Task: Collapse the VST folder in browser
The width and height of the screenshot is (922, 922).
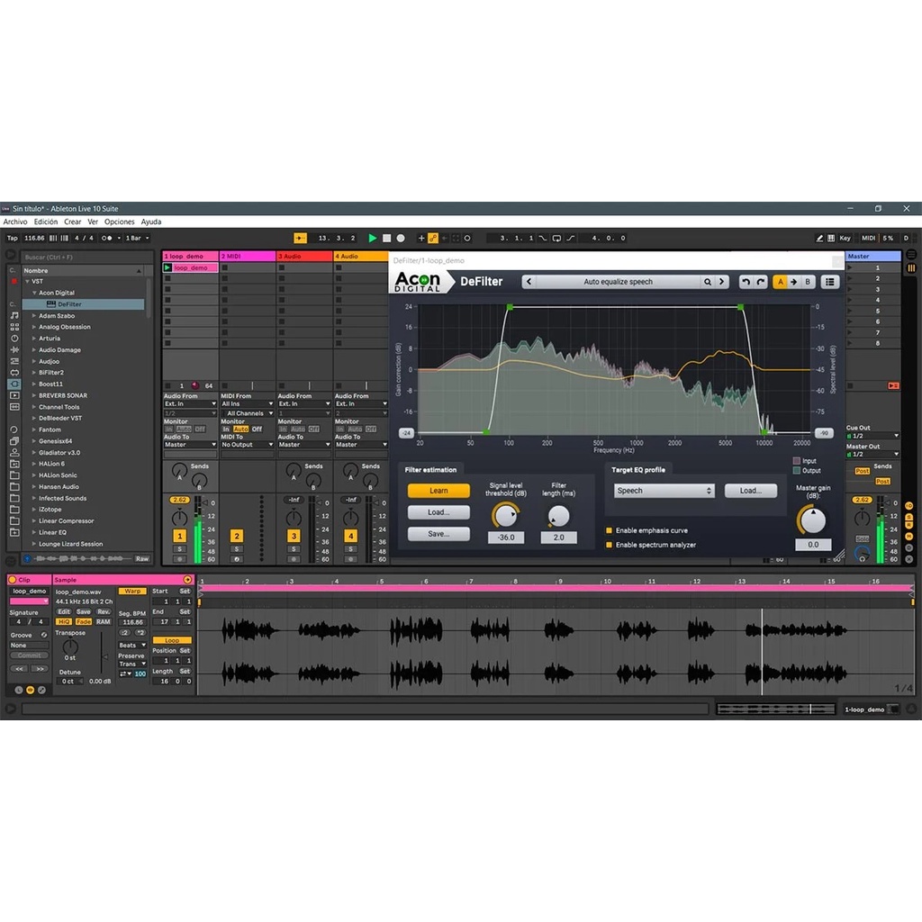Action: click(x=27, y=282)
